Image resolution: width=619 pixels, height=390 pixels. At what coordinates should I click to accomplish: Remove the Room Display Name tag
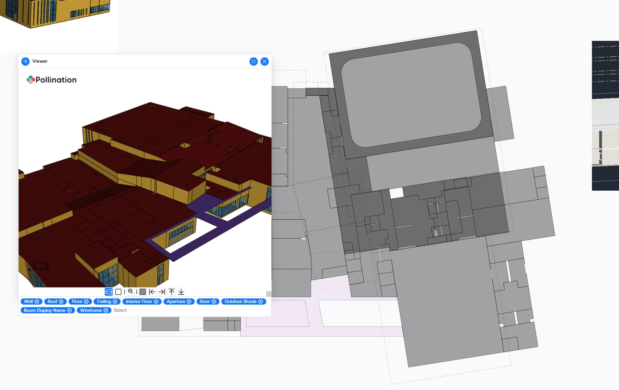pyautogui.click(x=69, y=310)
